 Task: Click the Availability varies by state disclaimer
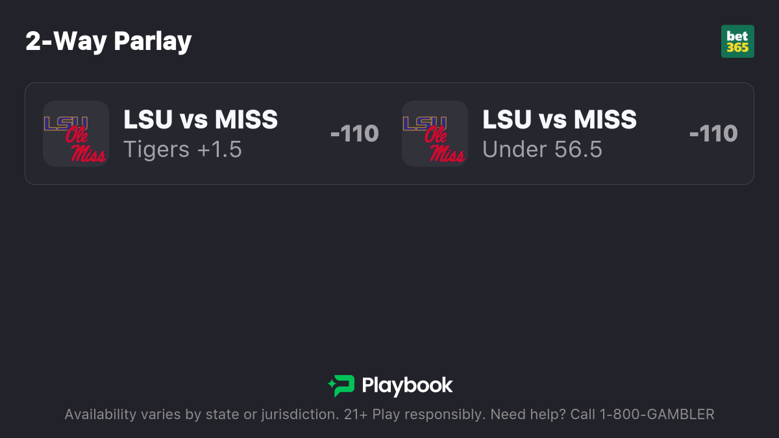[x=201, y=415]
